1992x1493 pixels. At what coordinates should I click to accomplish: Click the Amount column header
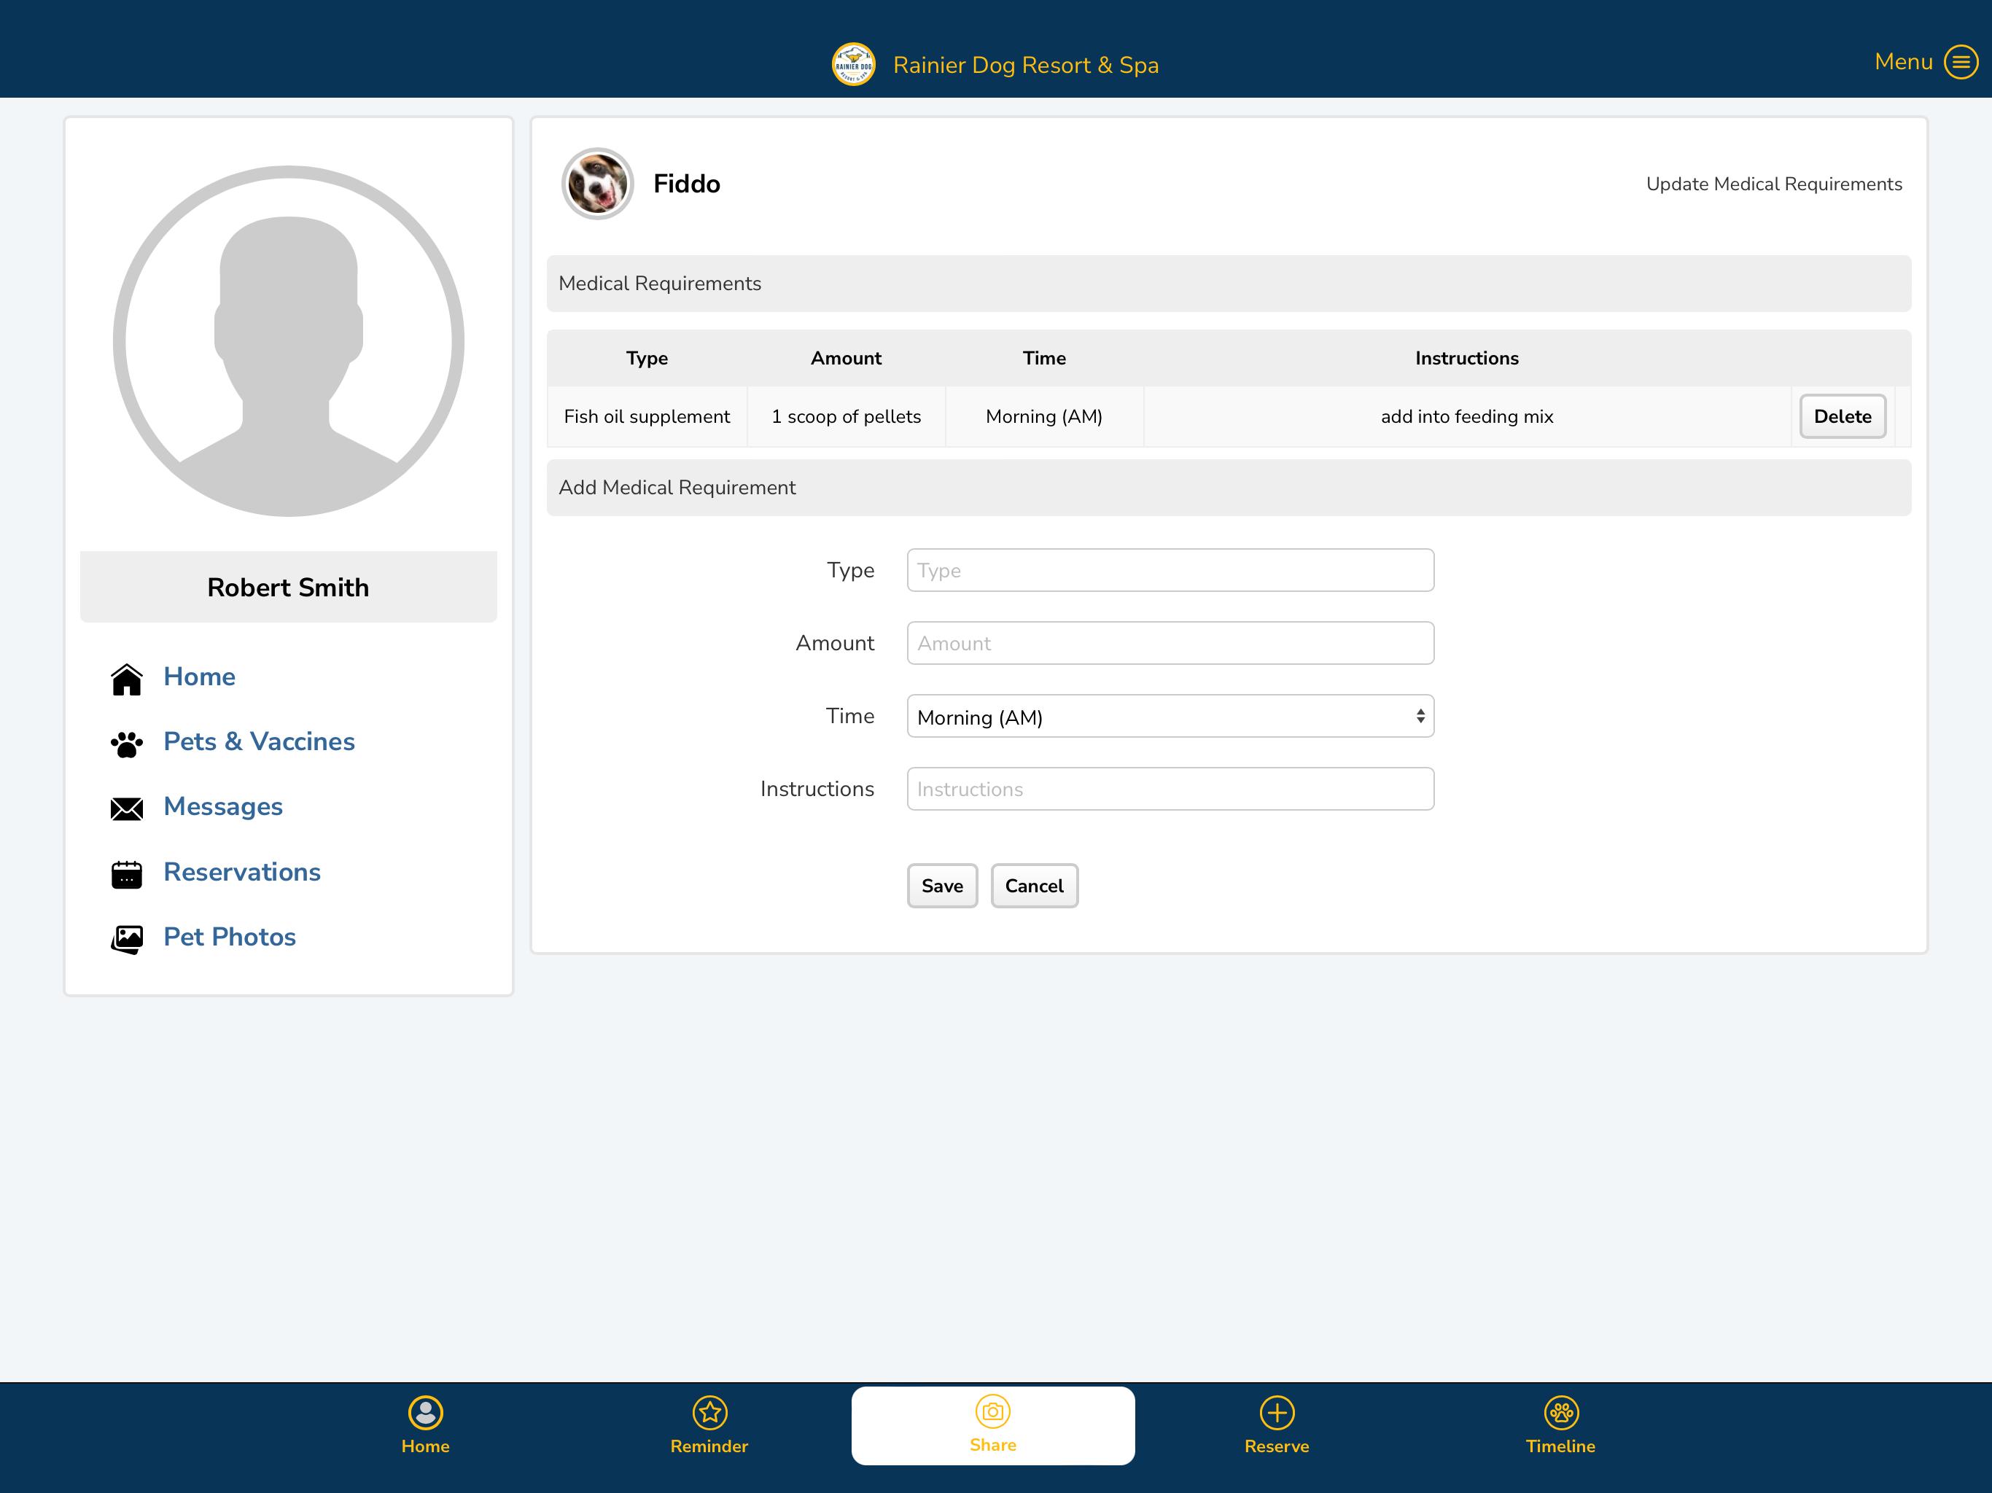(x=847, y=359)
